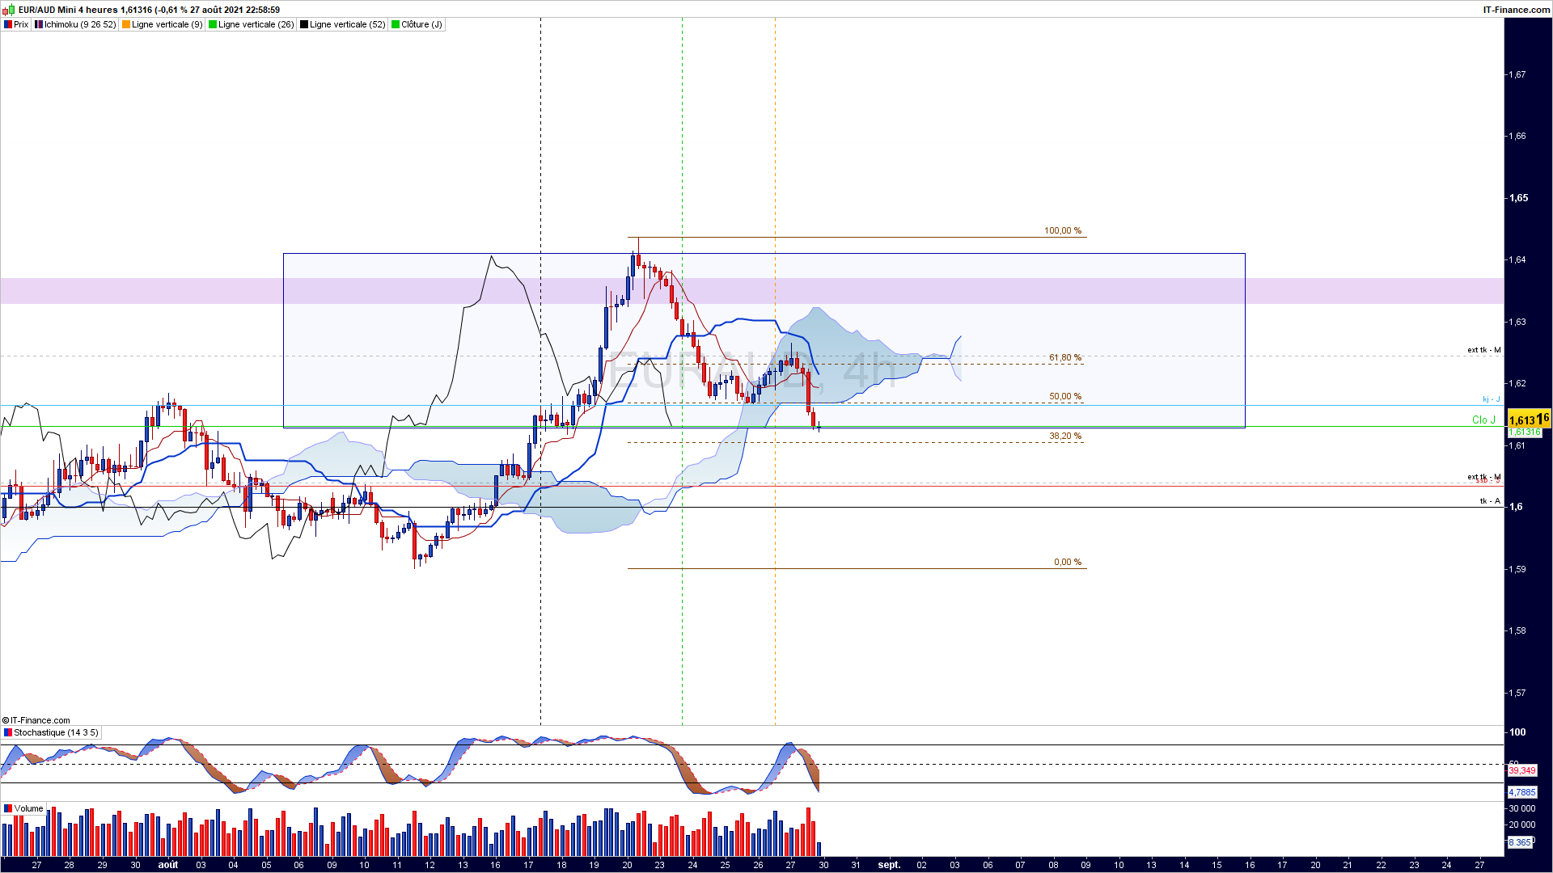Click the tk - A line label

tap(1490, 501)
